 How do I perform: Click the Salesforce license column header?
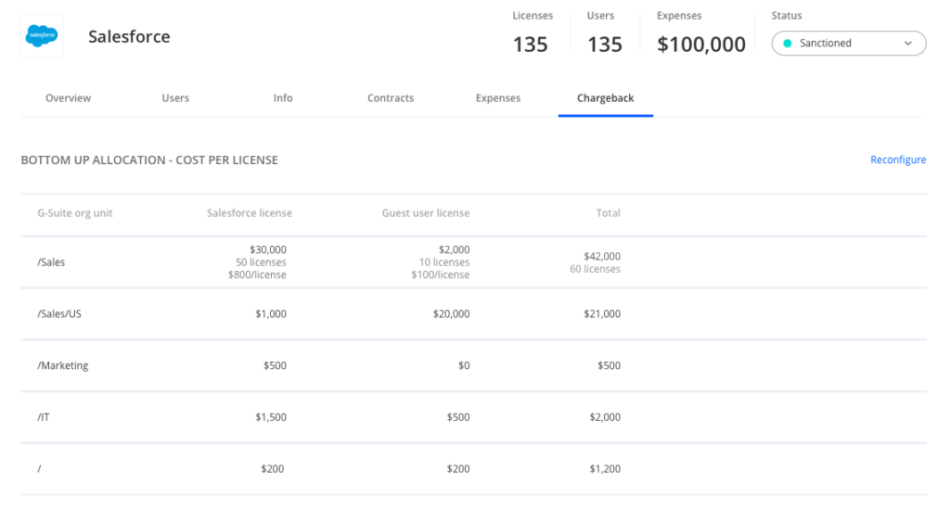(249, 213)
